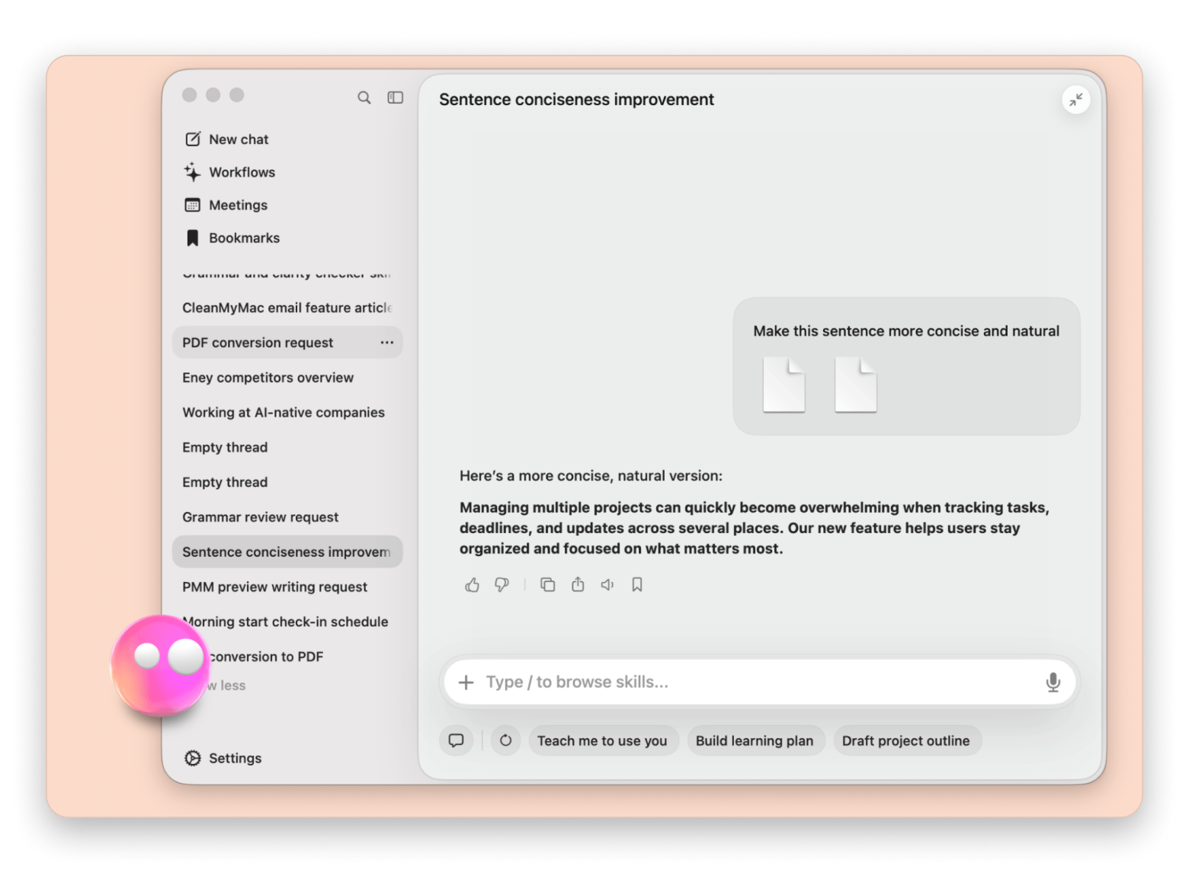Start a New chat
The image size is (1189, 882).
227,139
